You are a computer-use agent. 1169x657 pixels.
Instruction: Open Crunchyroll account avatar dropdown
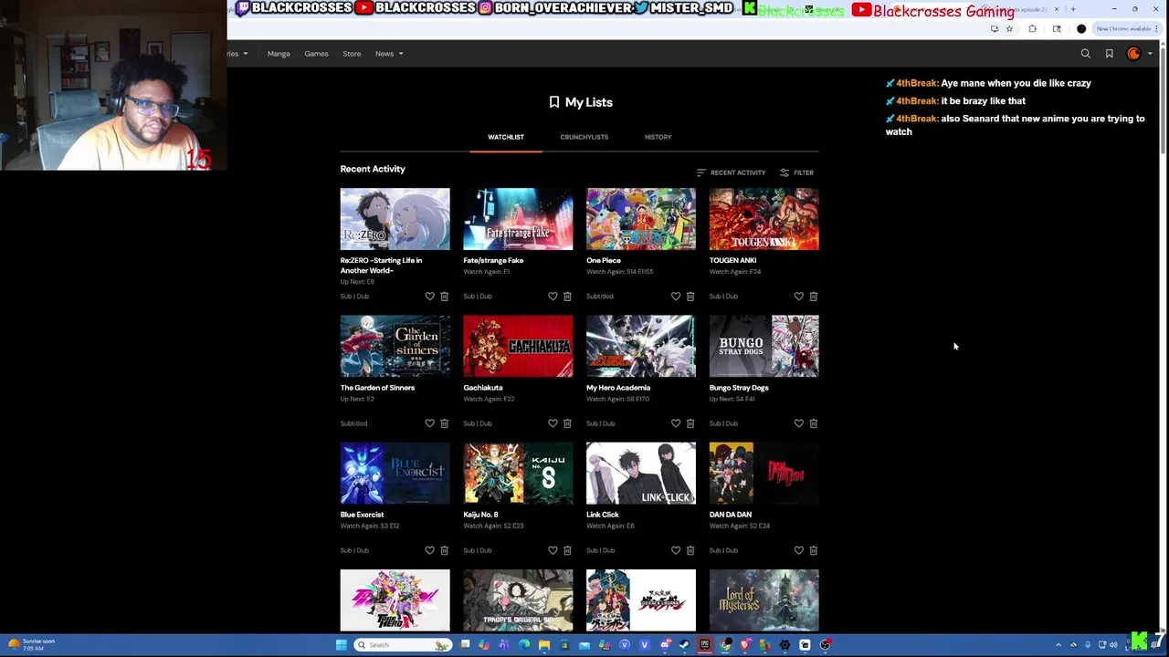[1138, 54]
